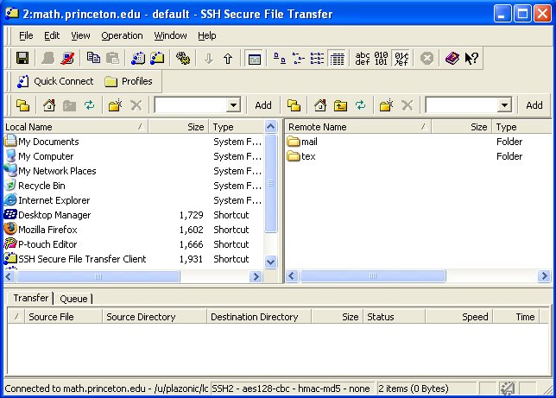This screenshot has width=556, height=398.
Task: Click the Connect toolbar icon
Action: click(x=47, y=58)
